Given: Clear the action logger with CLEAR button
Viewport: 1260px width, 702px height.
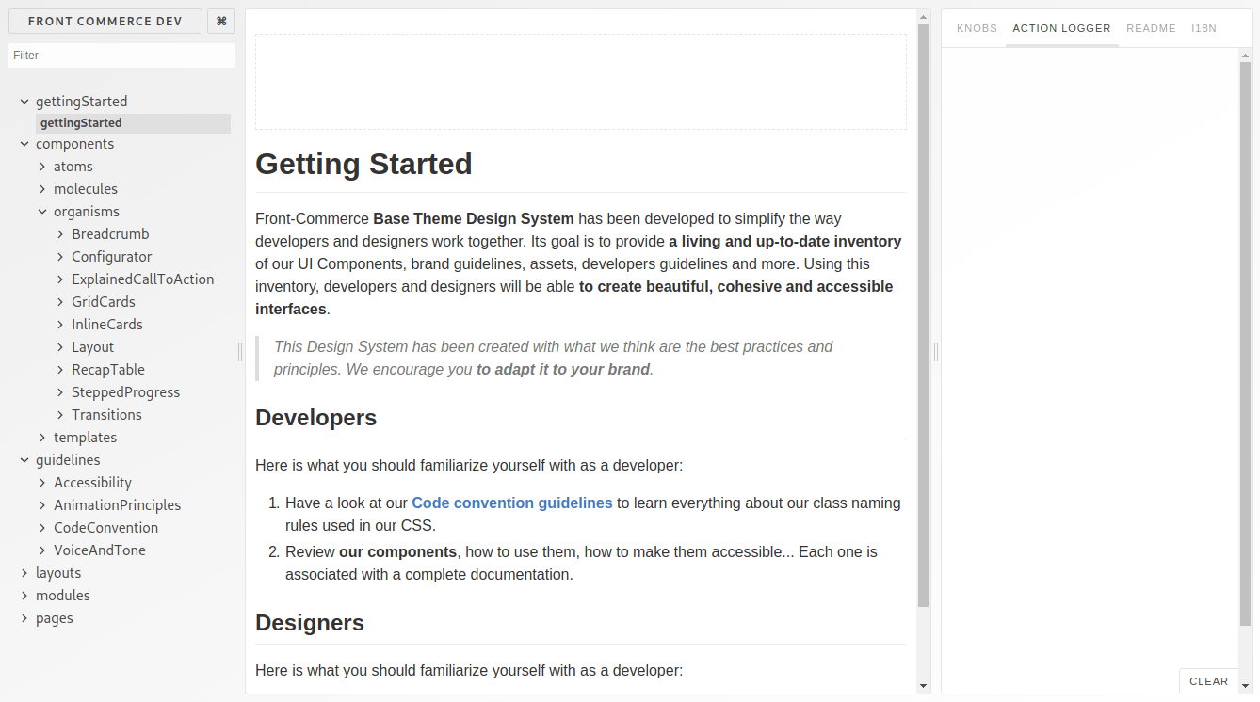Looking at the screenshot, I should tap(1208, 681).
